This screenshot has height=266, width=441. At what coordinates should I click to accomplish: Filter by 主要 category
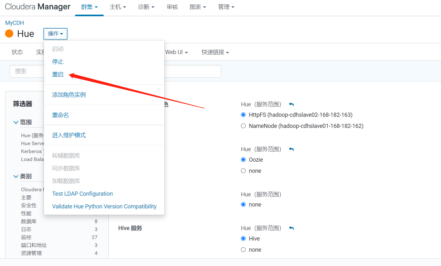click(x=26, y=198)
